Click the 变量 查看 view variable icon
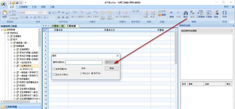Image resolution: width=235 pixels, height=109 pixels. click(x=162, y=11)
